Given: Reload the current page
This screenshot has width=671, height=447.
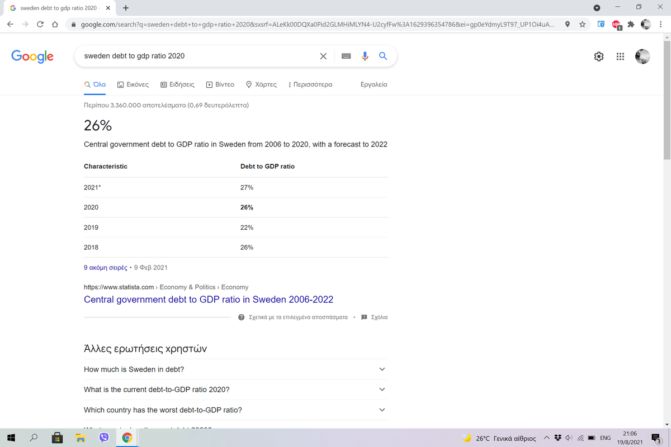Looking at the screenshot, I should [40, 25].
